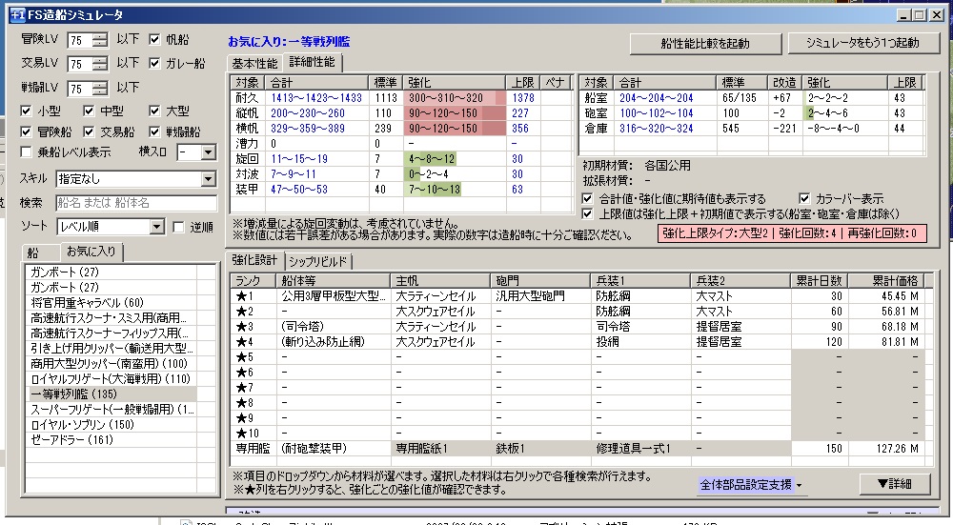Viewport: 953px width, 525px height.
Task: Switch to the 船 list tab
Action: point(32,252)
